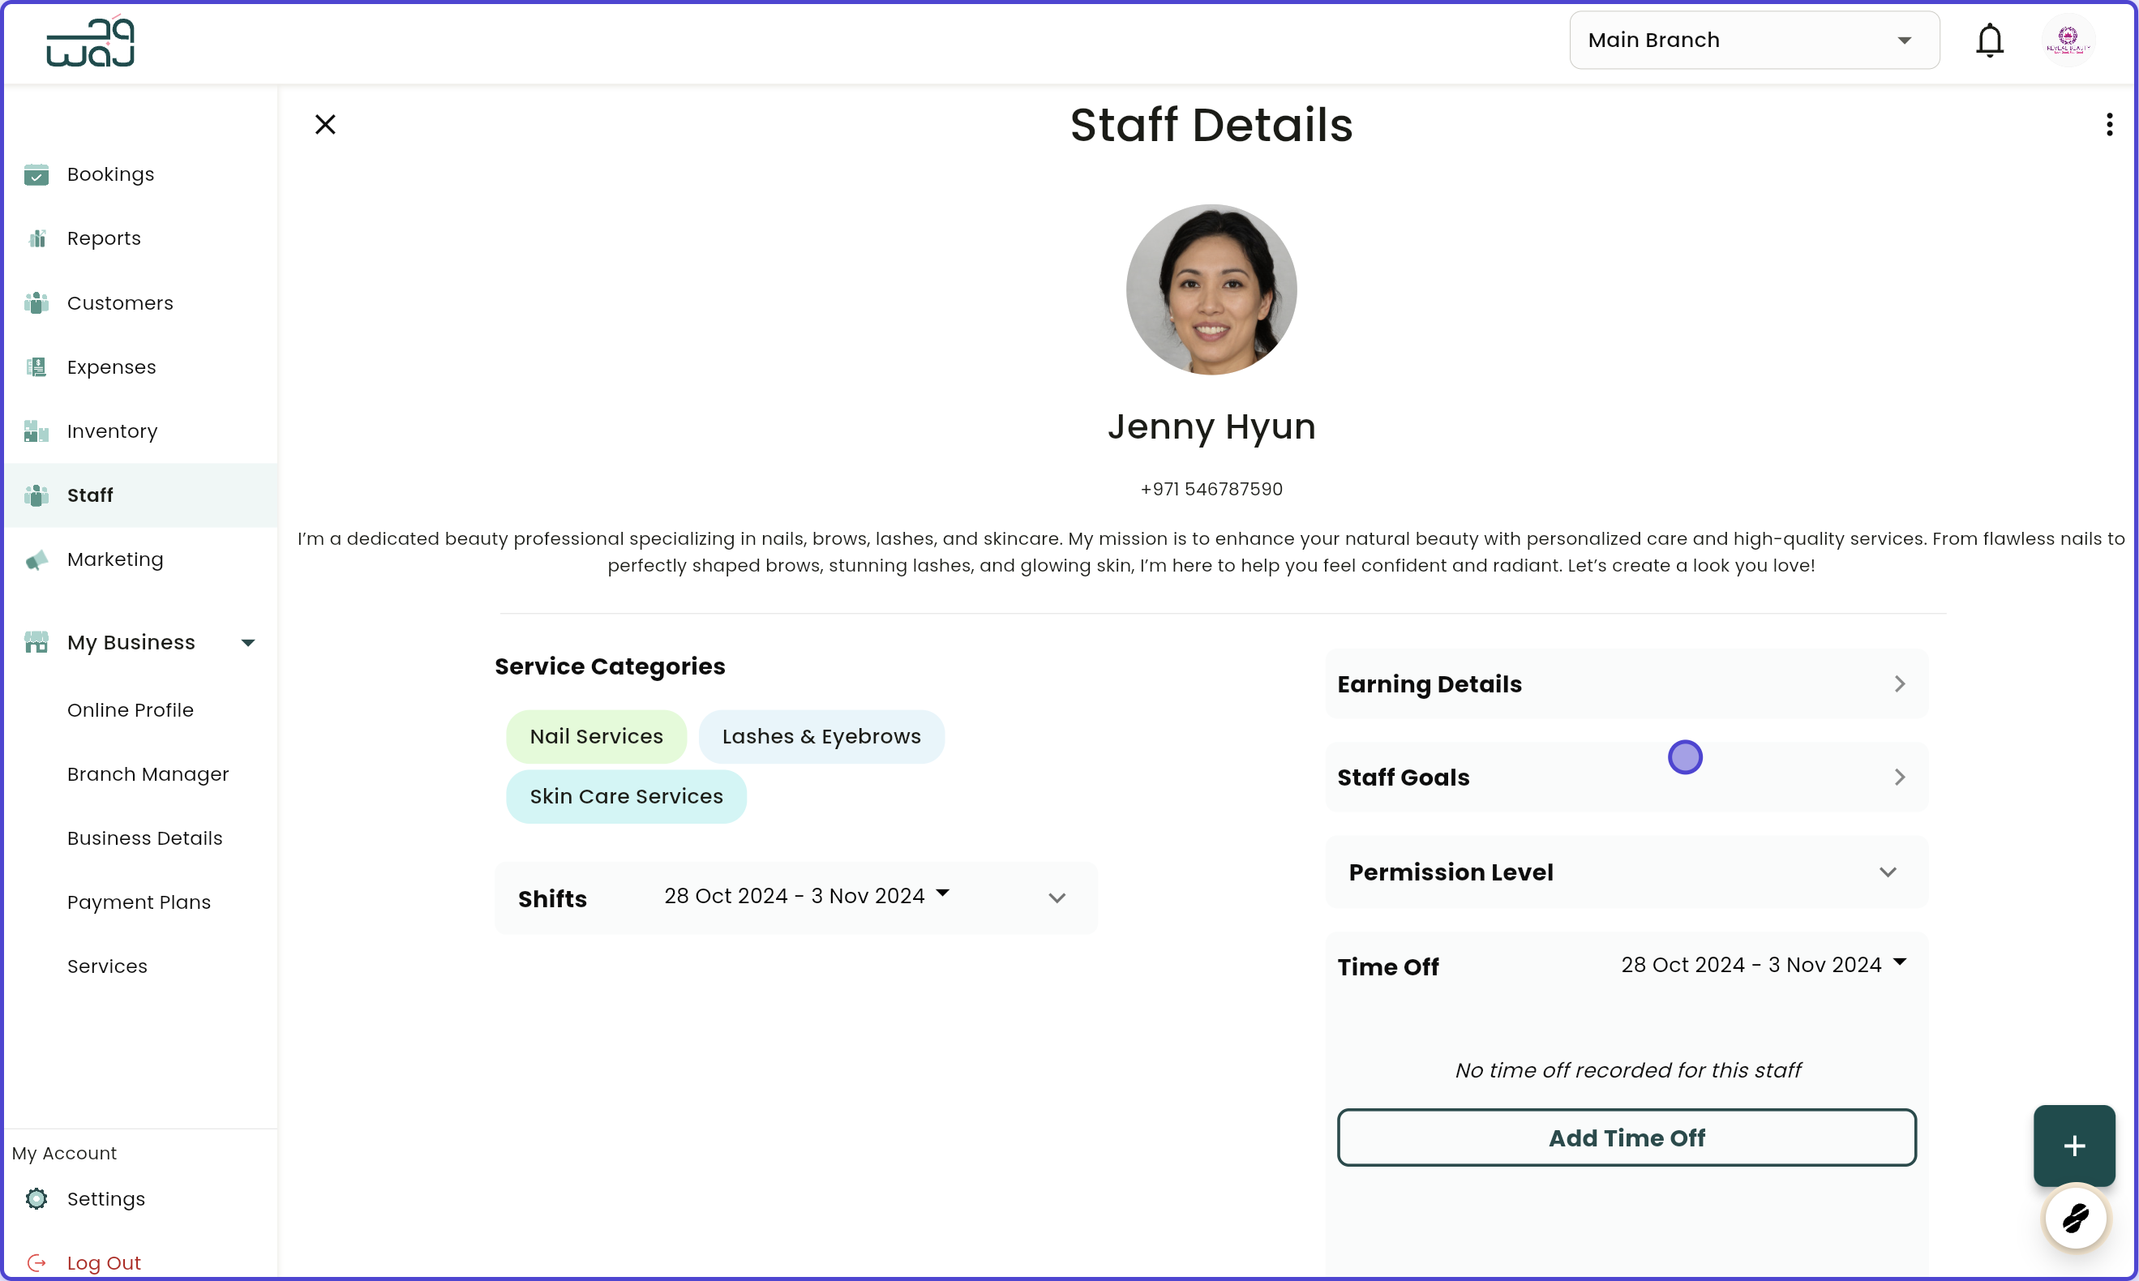The image size is (2139, 1281).
Task: Open the Main Branch dropdown
Action: click(x=1753, y=40)
